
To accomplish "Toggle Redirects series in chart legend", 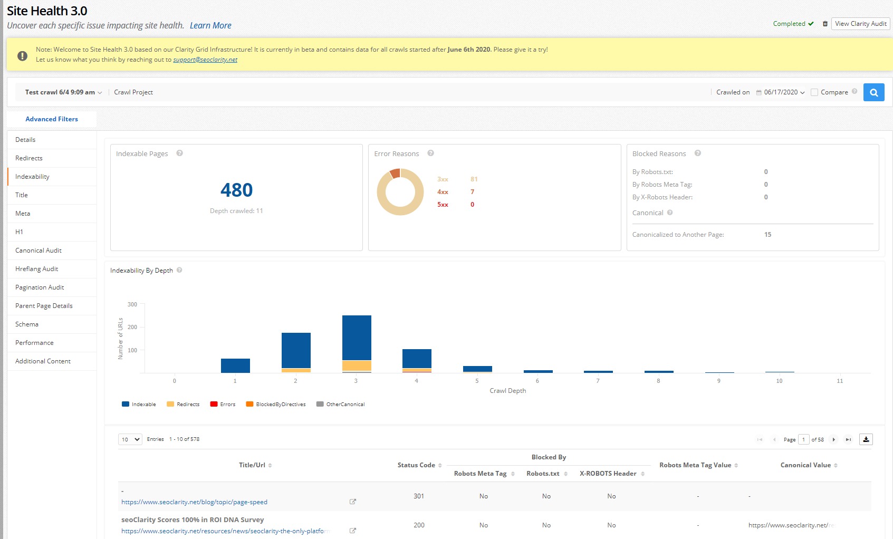I will click(183, 405).
